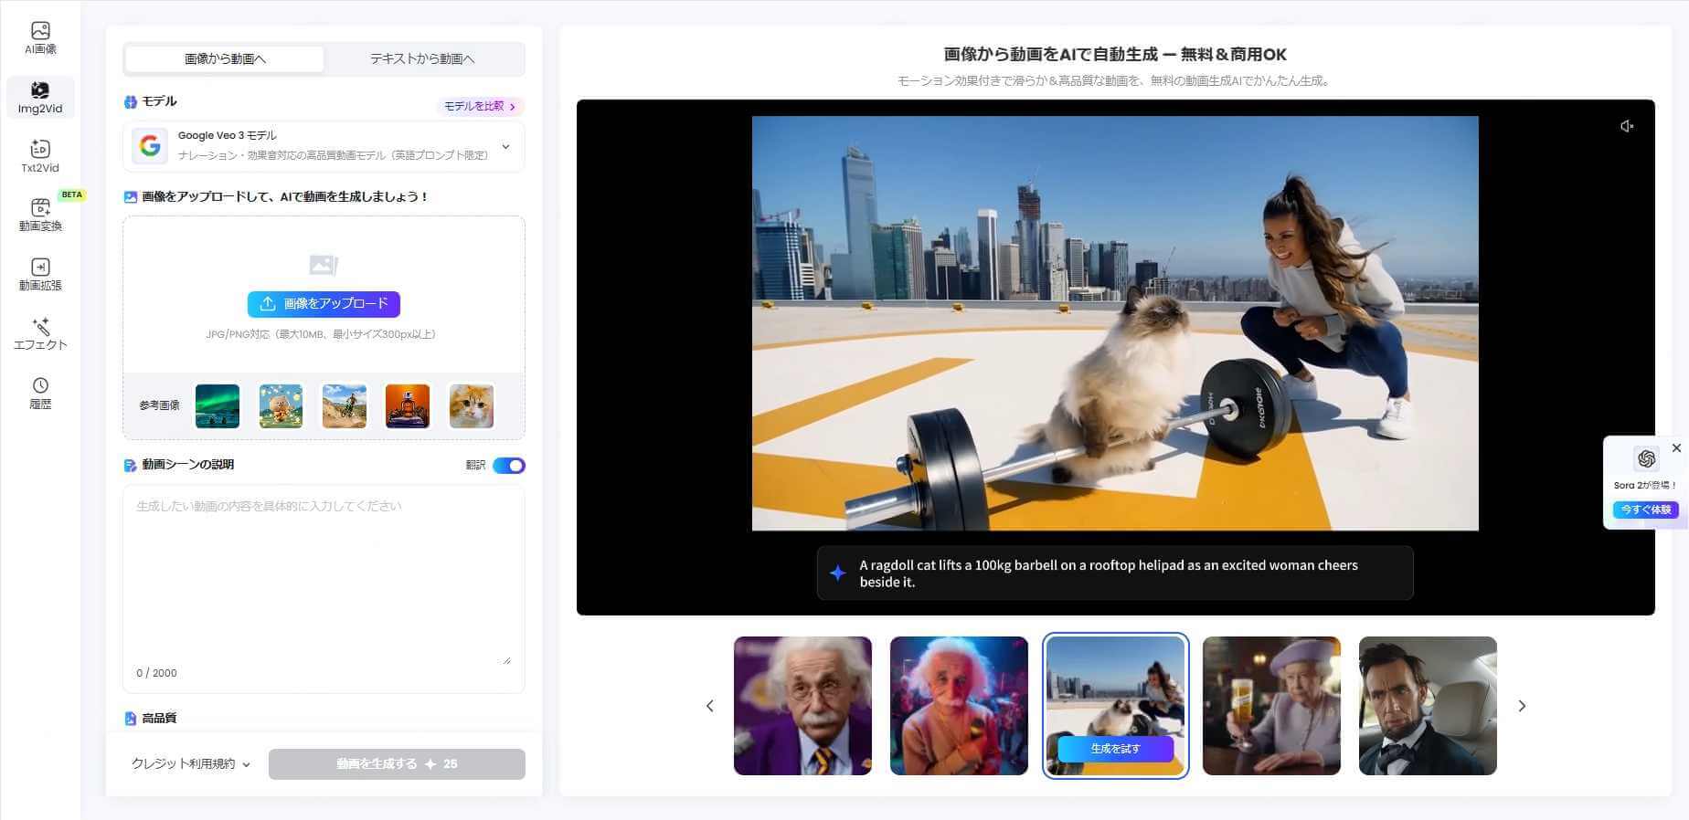Screen dimensions: 1689x820
Task: Expand the クレジット利用規約 dropdown
Action: [x=190, y=764]
